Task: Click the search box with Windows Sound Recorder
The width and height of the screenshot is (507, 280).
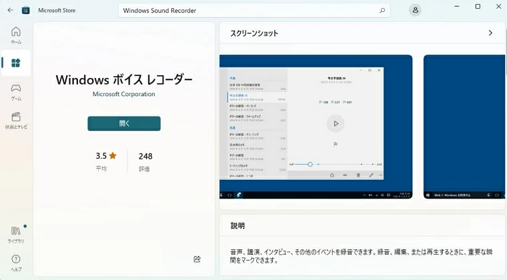Action: click(x=254, y=11)
